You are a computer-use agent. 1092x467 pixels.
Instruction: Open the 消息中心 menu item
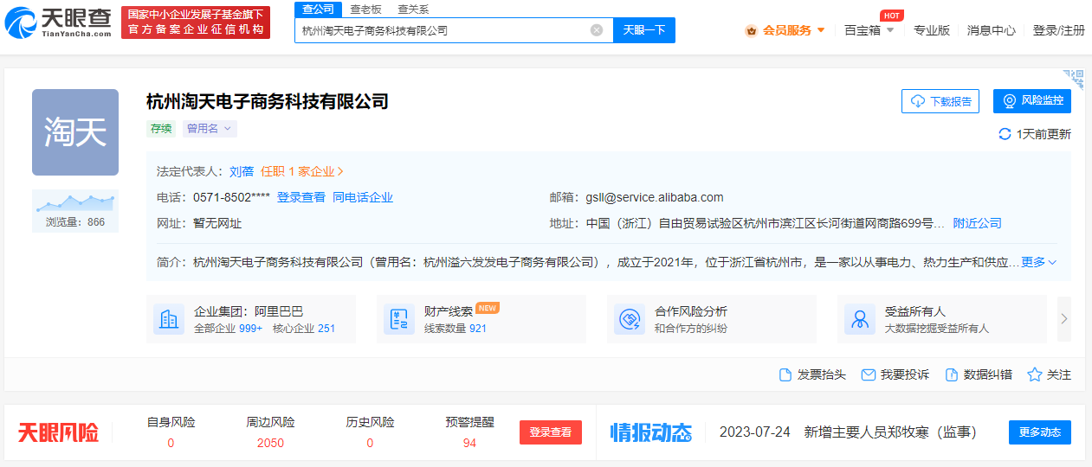[992, 30]
